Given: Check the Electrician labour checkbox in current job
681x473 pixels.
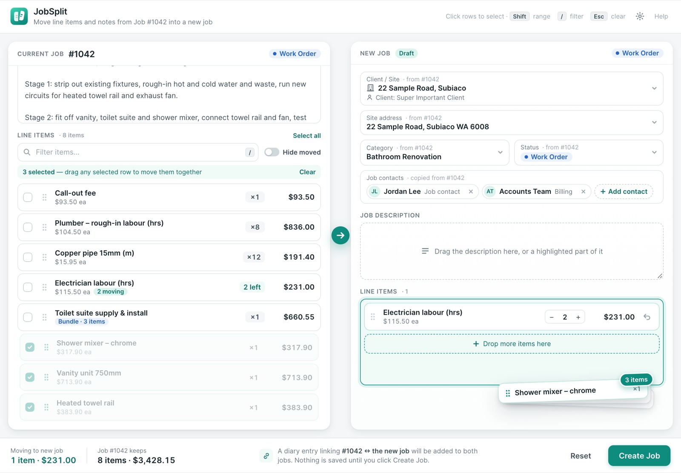Looking at the screenshot, I should pyautogui.click(x=28, y=287).
